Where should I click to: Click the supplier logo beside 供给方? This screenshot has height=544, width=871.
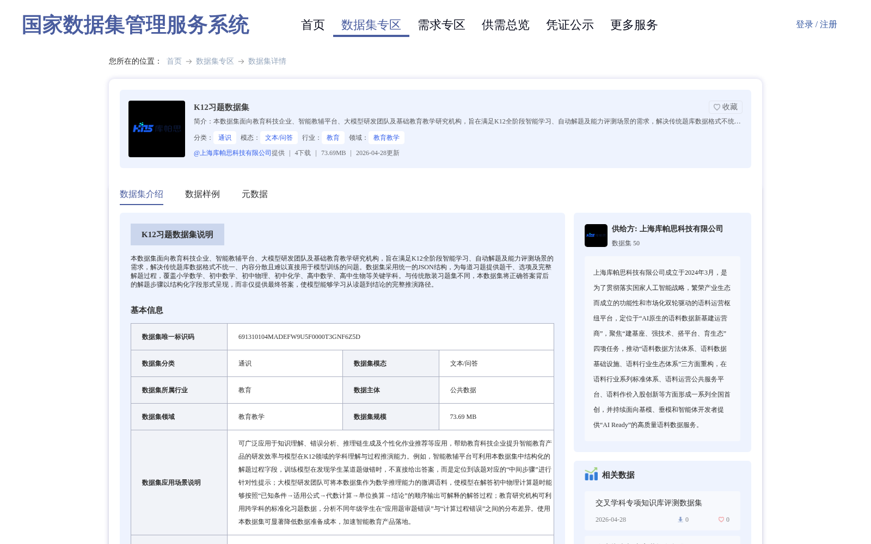[x=596, y=236]
